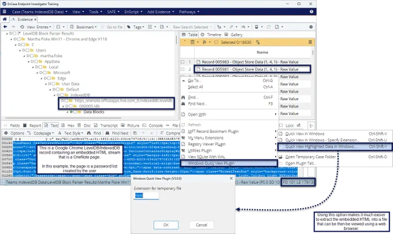Choose Windows Quick View Plugin menu item
Viewport: 393px width, 234px height.
(229, 163)
